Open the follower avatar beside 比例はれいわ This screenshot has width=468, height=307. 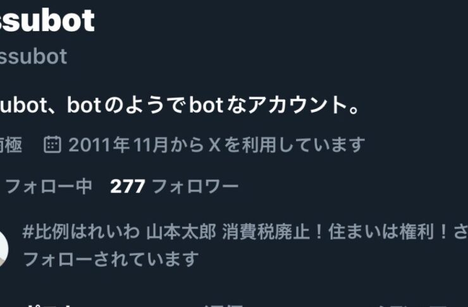pyautogui.click(x=4, y=249)
